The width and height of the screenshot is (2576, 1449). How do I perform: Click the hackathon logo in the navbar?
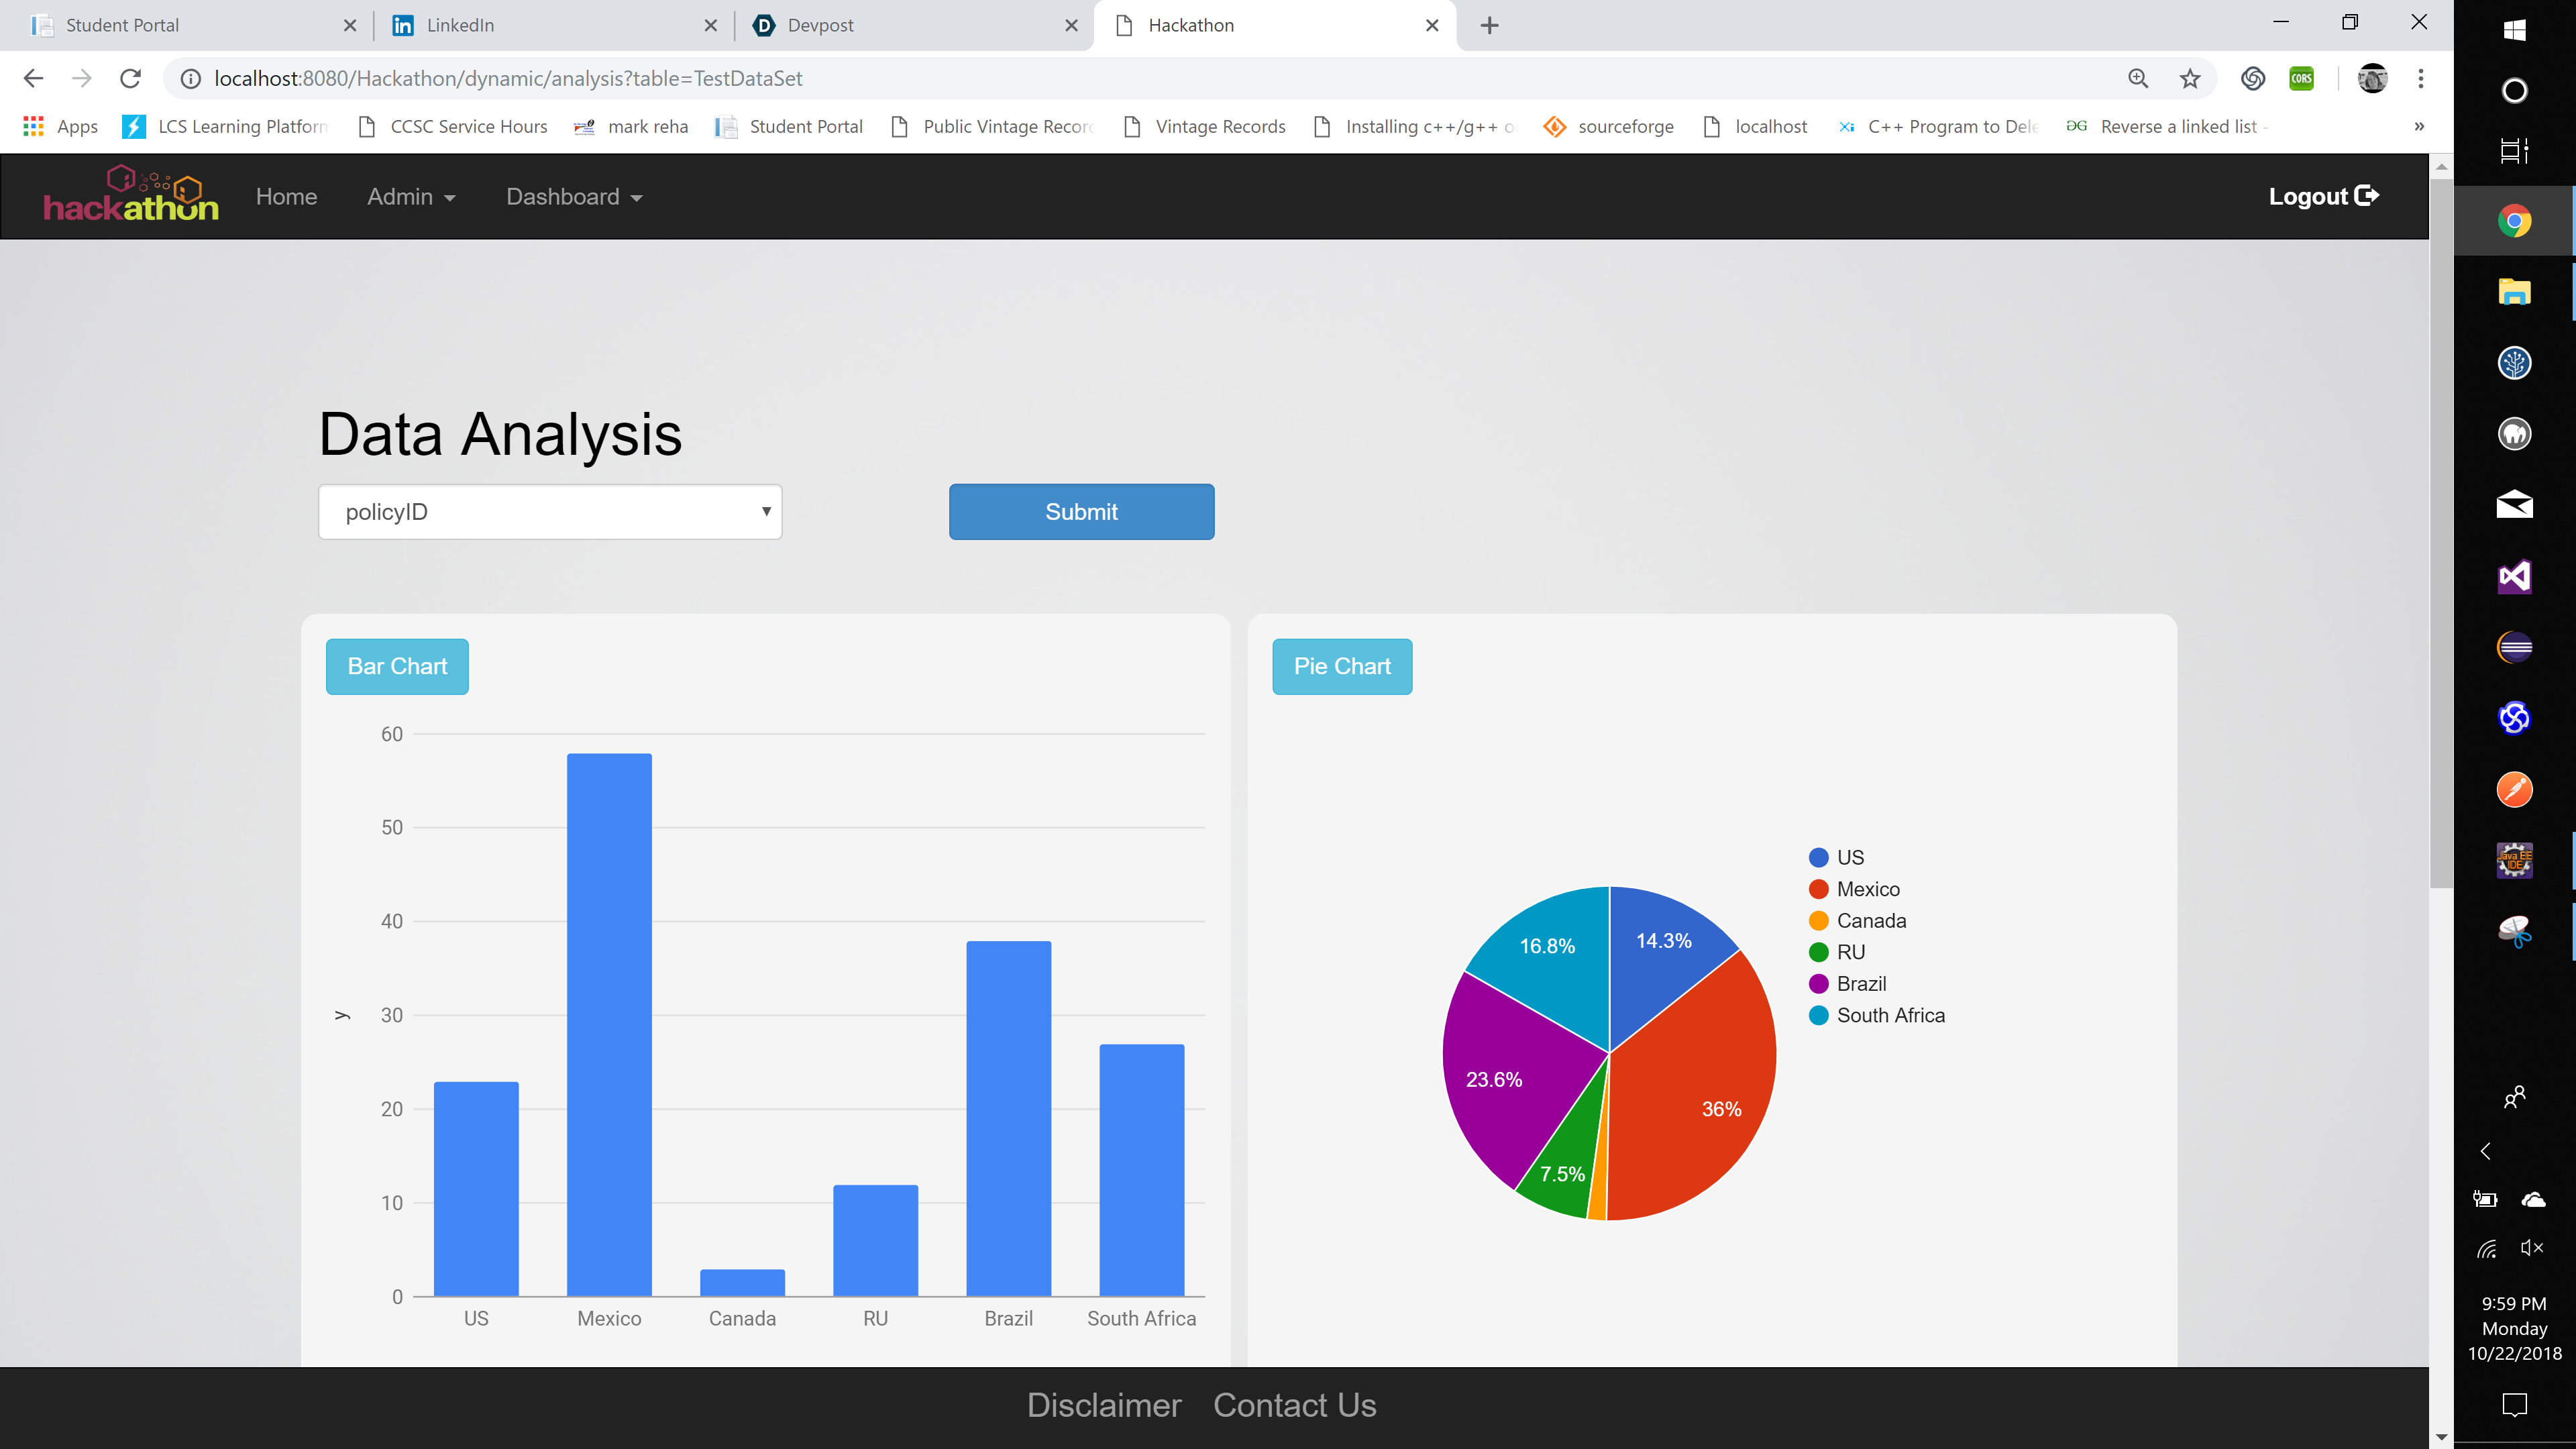pos(131,196)
